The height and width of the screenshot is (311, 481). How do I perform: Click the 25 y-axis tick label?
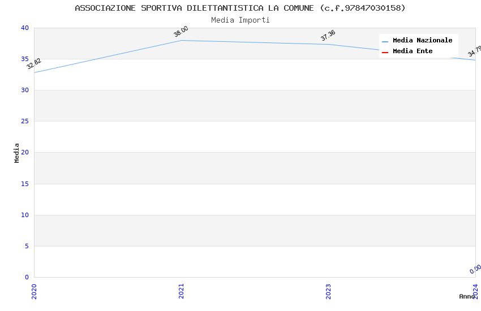click(x=24, y=122)
